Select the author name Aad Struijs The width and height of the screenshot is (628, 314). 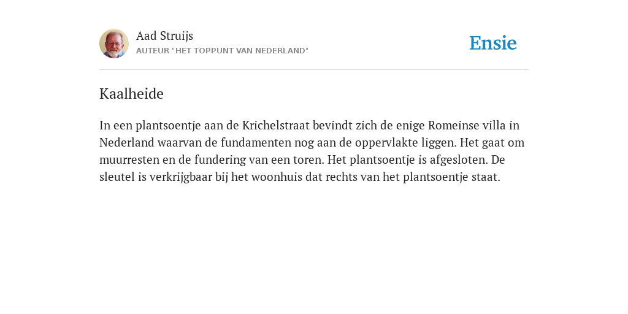tap(164, 36)
